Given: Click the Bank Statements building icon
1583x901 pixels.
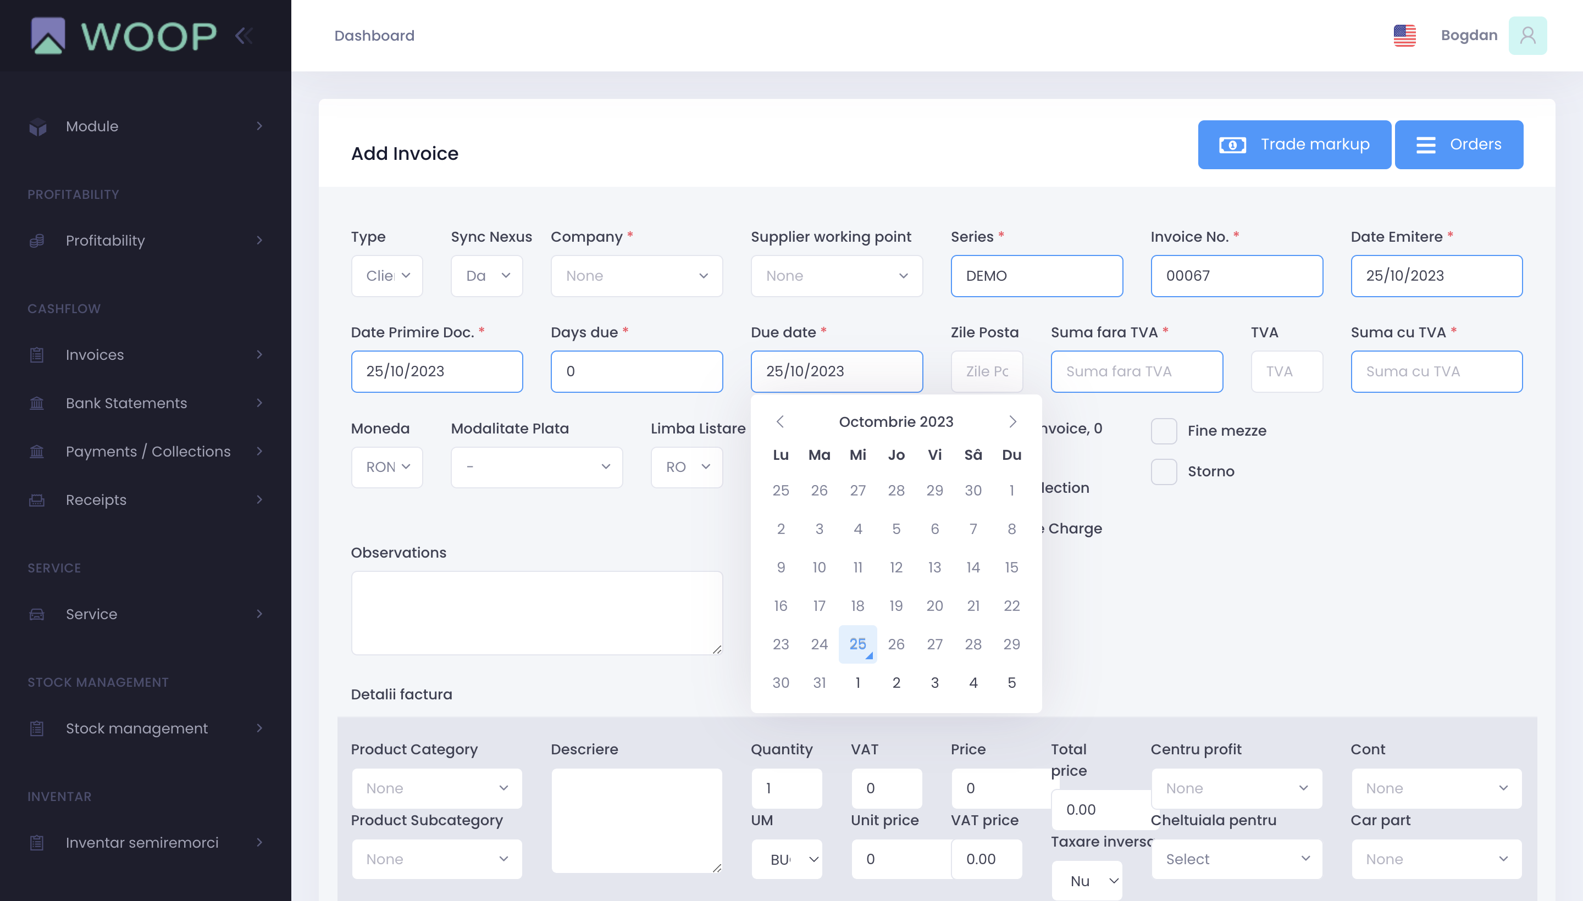Looking at the screenshot, I should point(37,403).
